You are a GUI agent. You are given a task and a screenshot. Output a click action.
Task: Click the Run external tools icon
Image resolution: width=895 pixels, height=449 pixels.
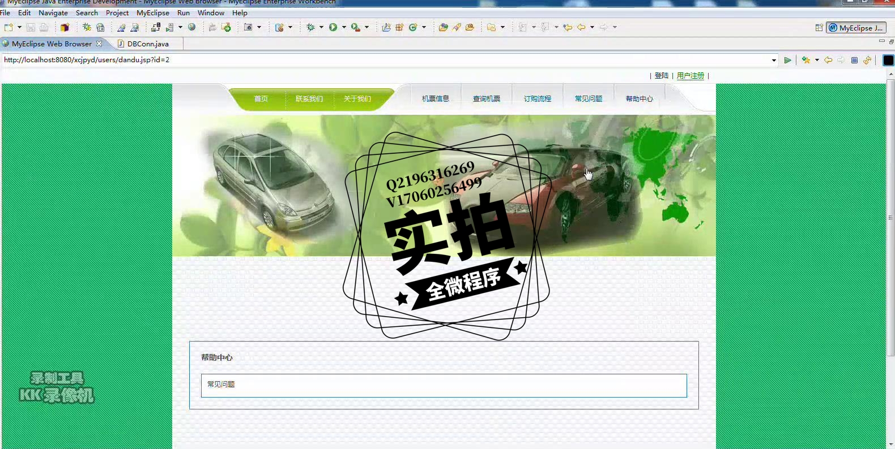pos(355,27)
